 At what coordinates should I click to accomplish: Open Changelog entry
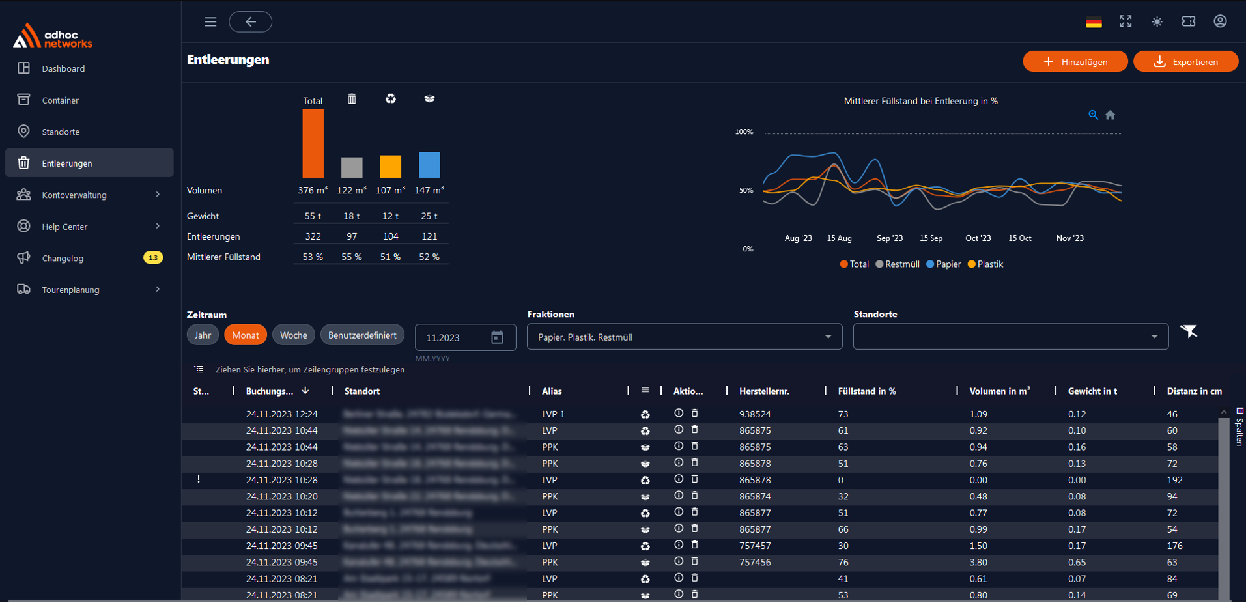click(x=89, y=258)
